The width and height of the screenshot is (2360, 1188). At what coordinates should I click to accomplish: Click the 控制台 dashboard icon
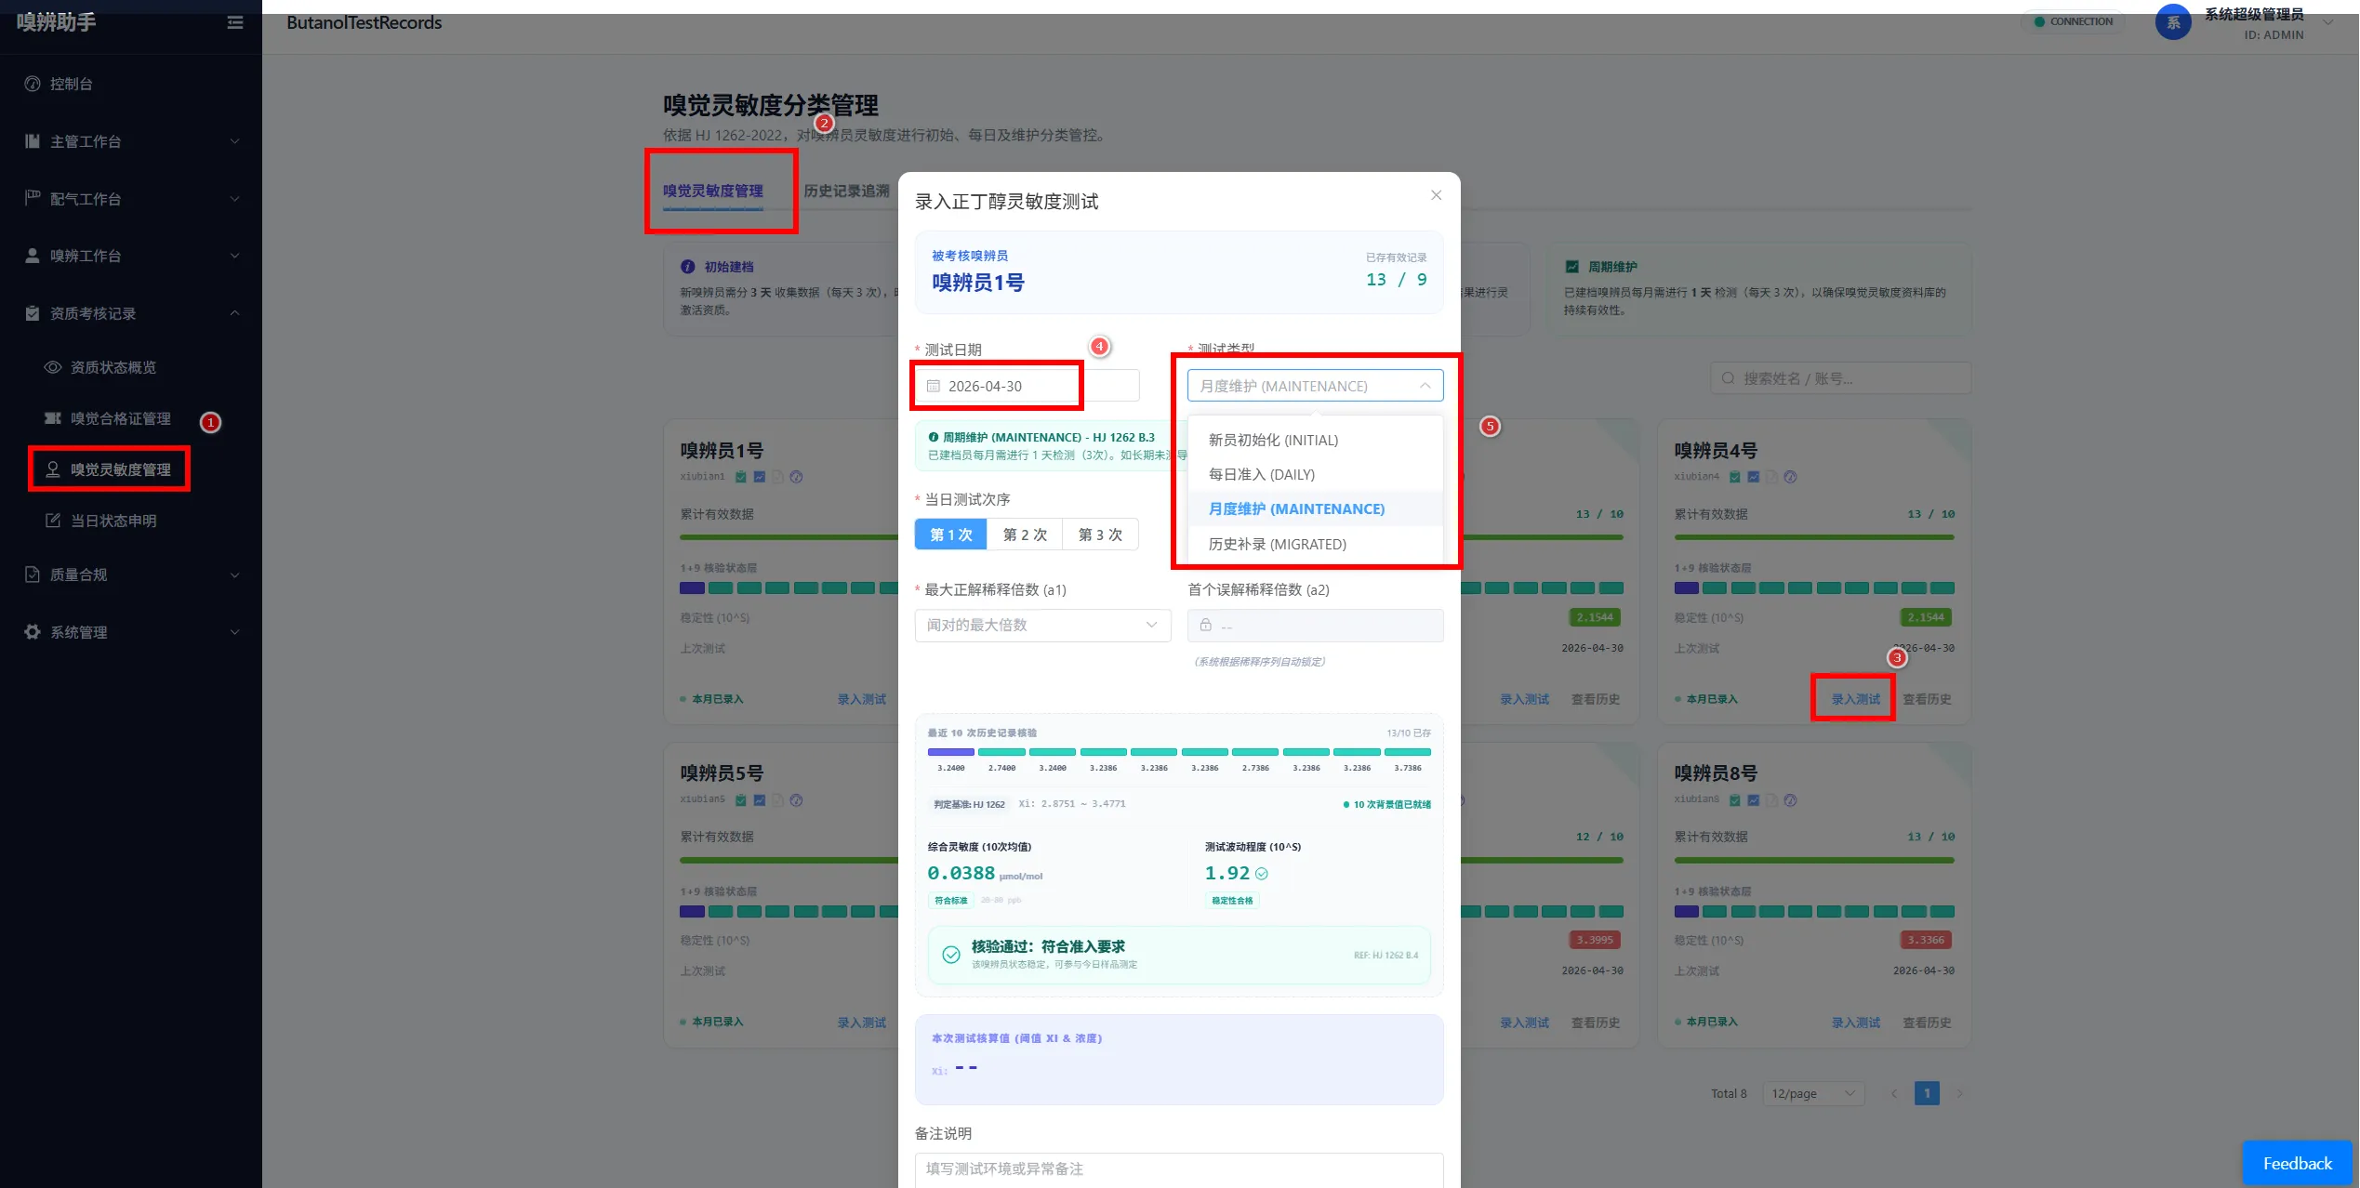[x=33, y=84]
